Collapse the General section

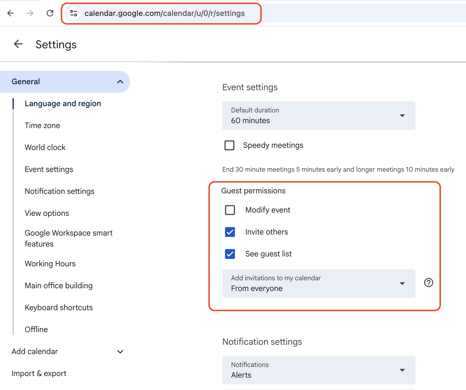pos(120,82)
